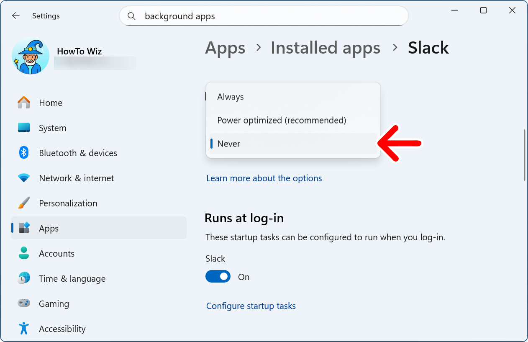Open Bluetooth & devices icon
Viewport: 528px width, 342px height.
[x=24, y=153]
